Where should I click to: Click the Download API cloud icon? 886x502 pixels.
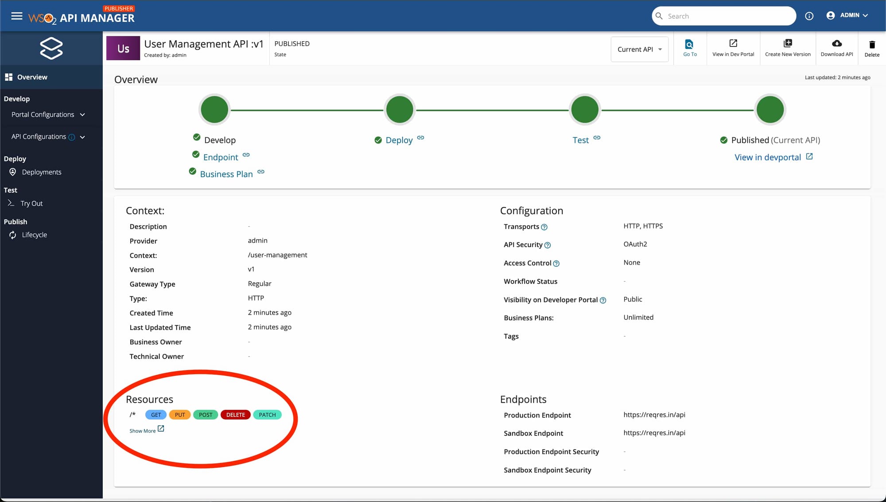click(x=837, y=43)
